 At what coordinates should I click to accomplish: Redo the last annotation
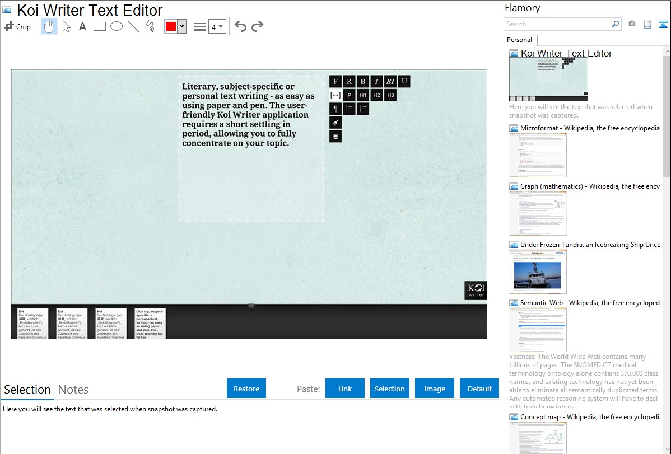257,26
